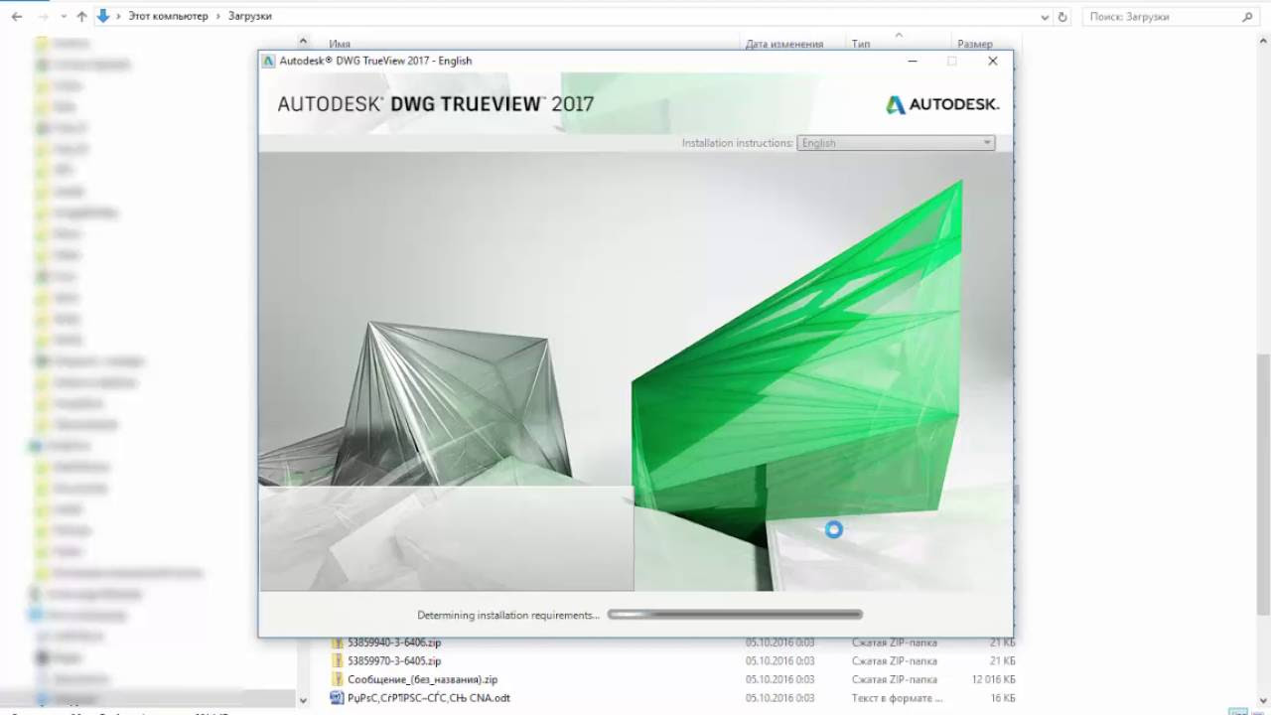Click the navigation pane's scroll-down arrow

303,700
